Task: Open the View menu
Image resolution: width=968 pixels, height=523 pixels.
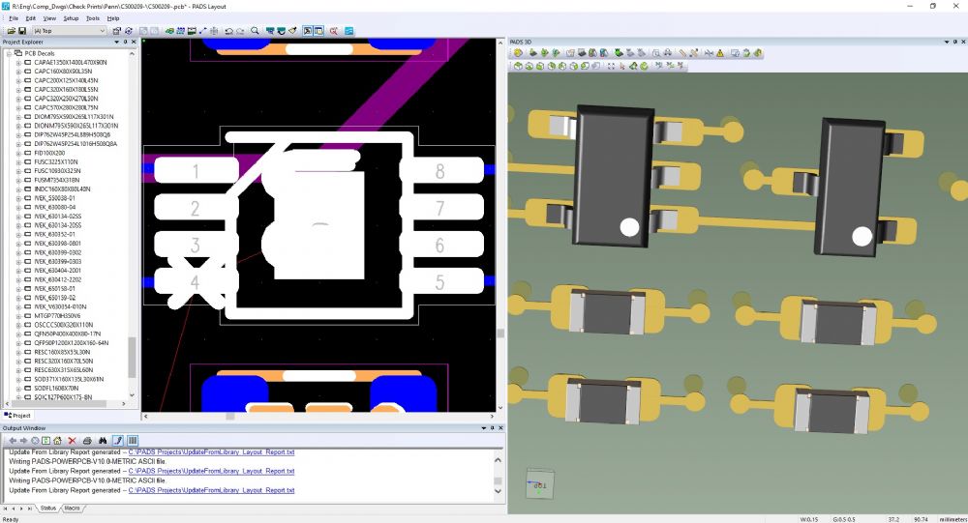Action: click(x=49, y=18)
